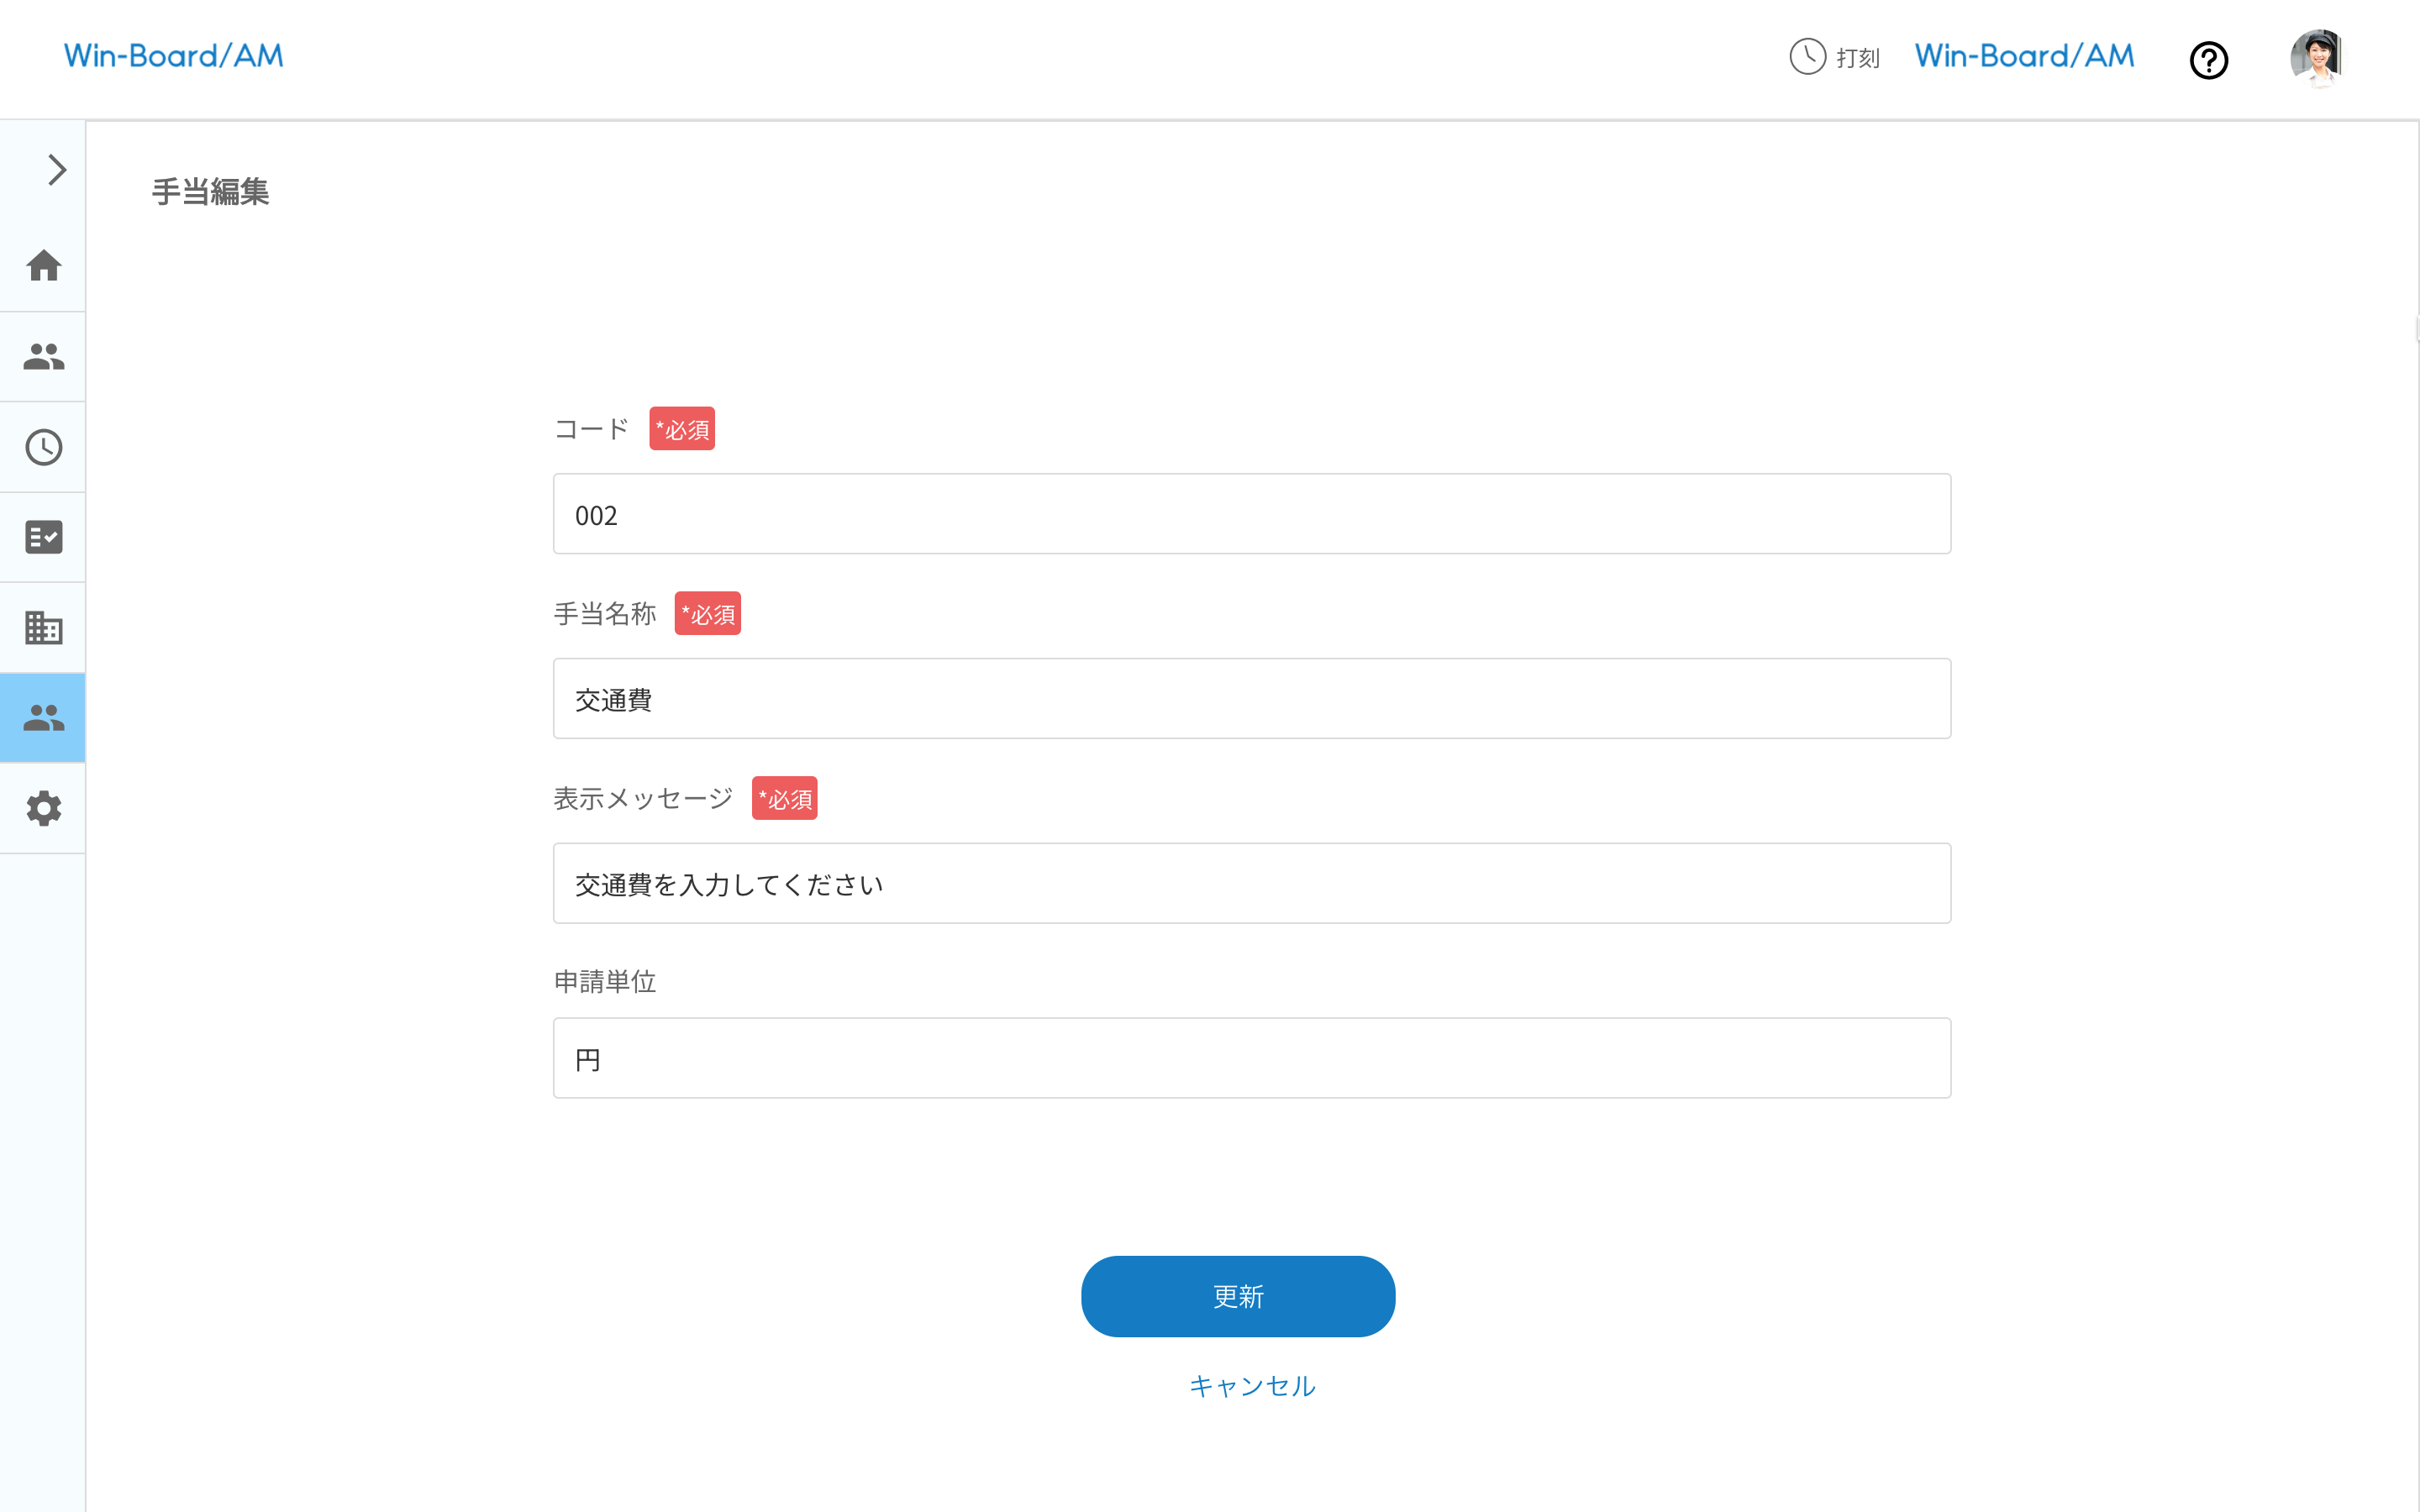Edit the 表示メッセージ text field
The height and width of the screenshot is (1512, 2420).
1251,883
